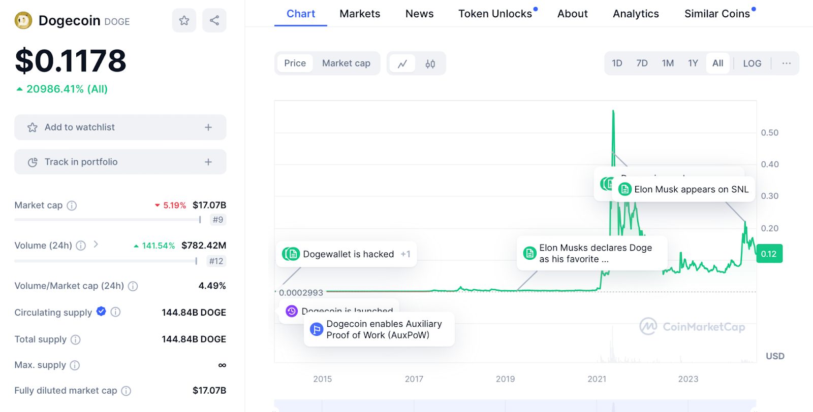The image size is (813, 412).
Task: Switch to line chart view icon
Action: 402,64
